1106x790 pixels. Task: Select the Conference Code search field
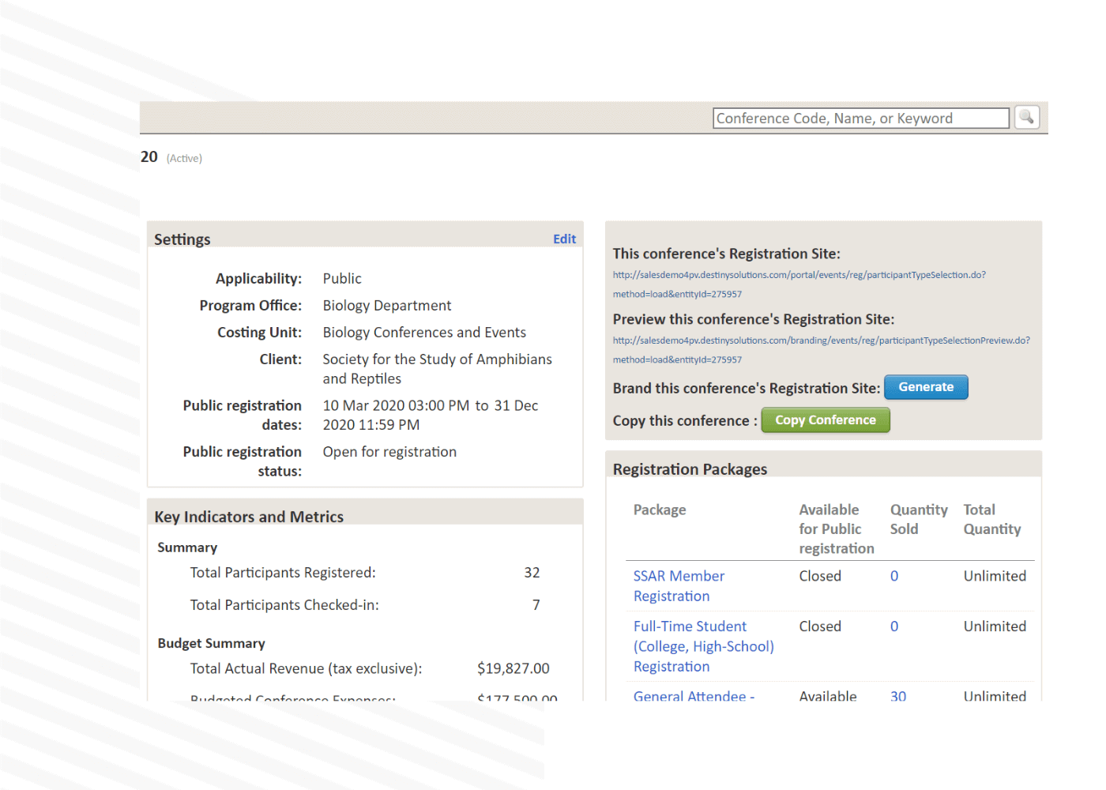pyautogui.click(x=860, y=118)
